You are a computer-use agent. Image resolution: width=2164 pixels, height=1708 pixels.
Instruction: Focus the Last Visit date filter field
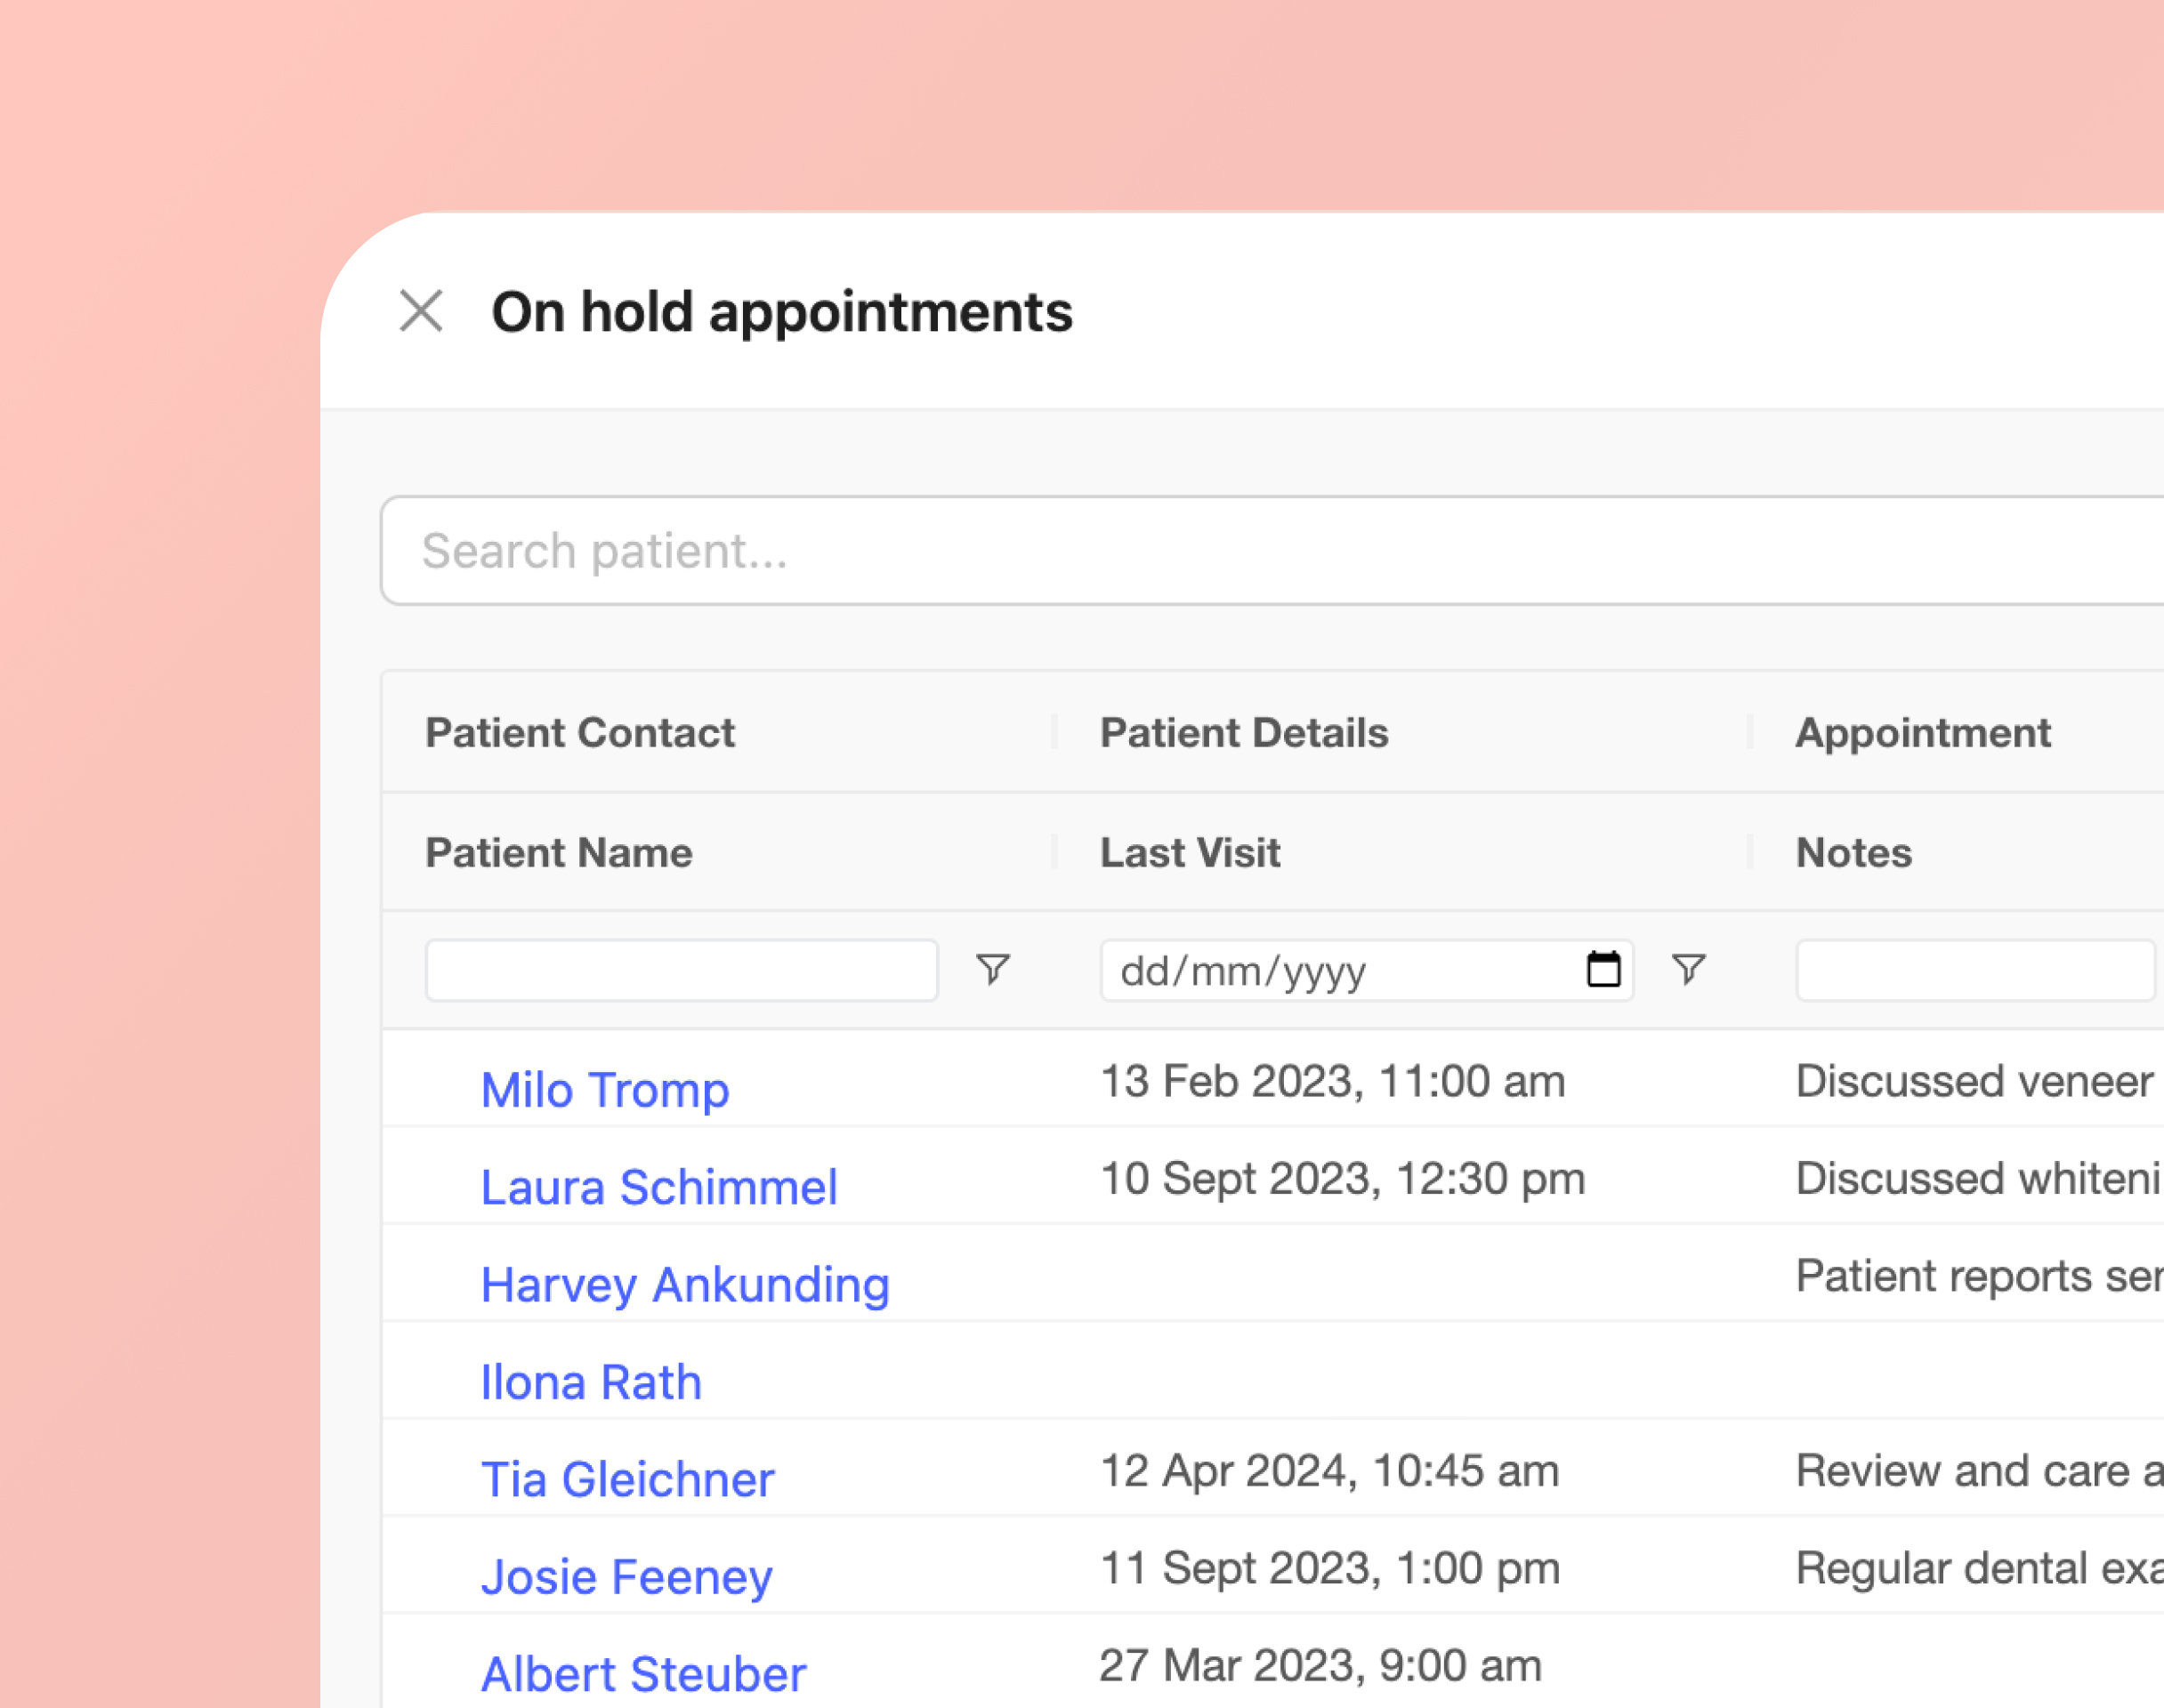tap(1366, 970)
